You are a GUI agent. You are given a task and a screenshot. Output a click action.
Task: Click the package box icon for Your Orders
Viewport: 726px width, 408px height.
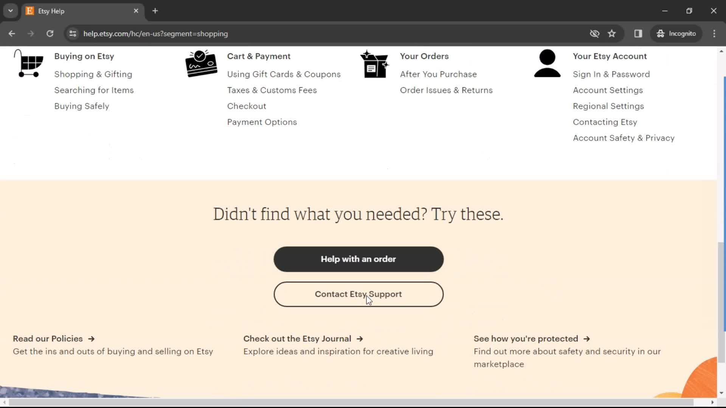coord(374,64)
